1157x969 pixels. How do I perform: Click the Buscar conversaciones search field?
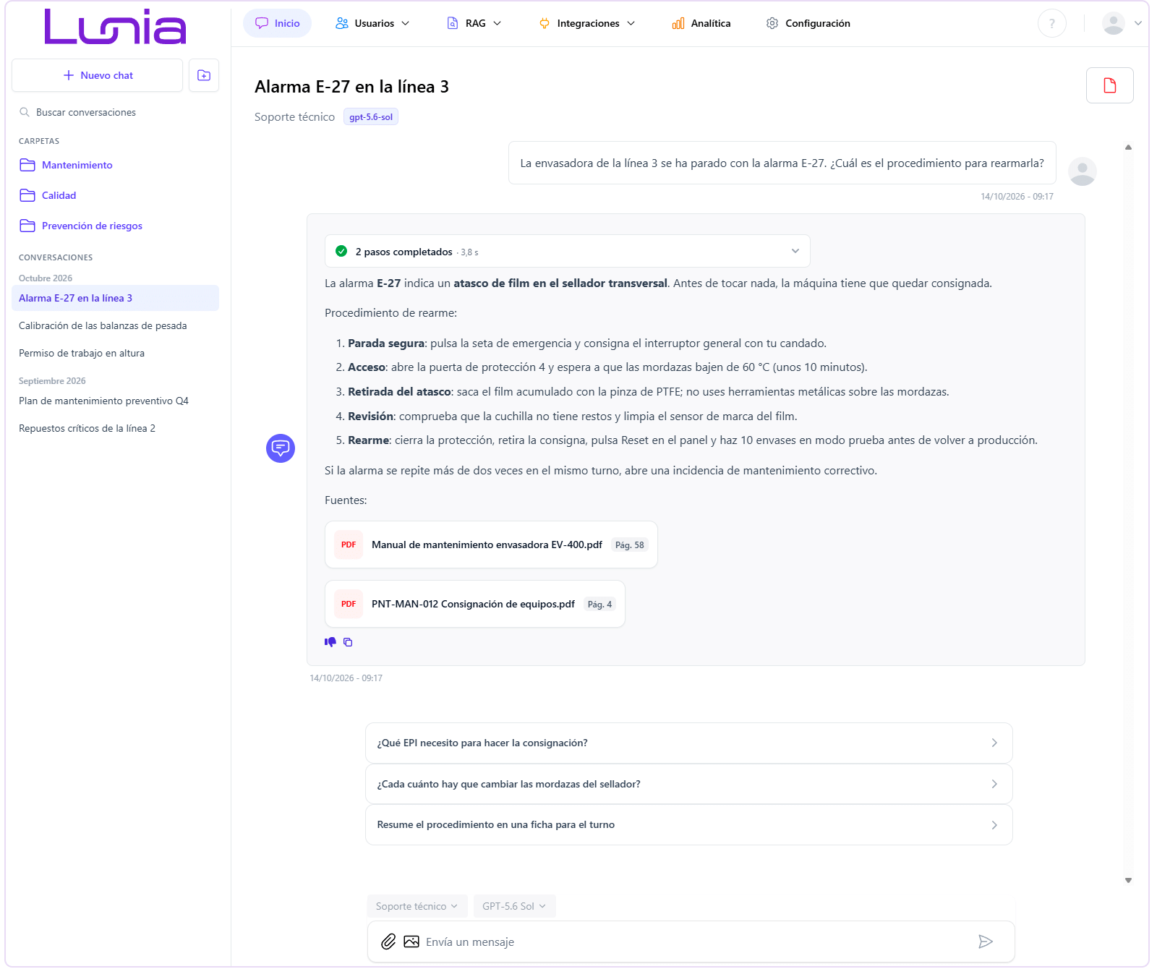tap(116, 112)
